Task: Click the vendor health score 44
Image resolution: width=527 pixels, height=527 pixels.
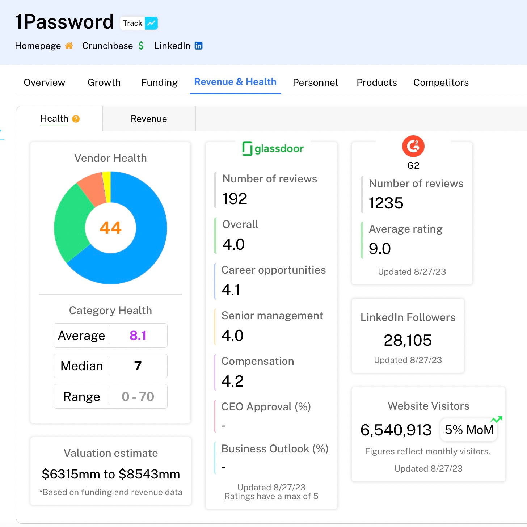Action: click(110, 228)
